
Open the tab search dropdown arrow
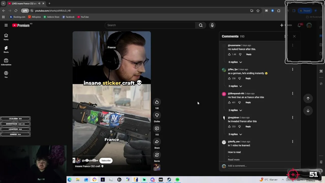(3, 4)
